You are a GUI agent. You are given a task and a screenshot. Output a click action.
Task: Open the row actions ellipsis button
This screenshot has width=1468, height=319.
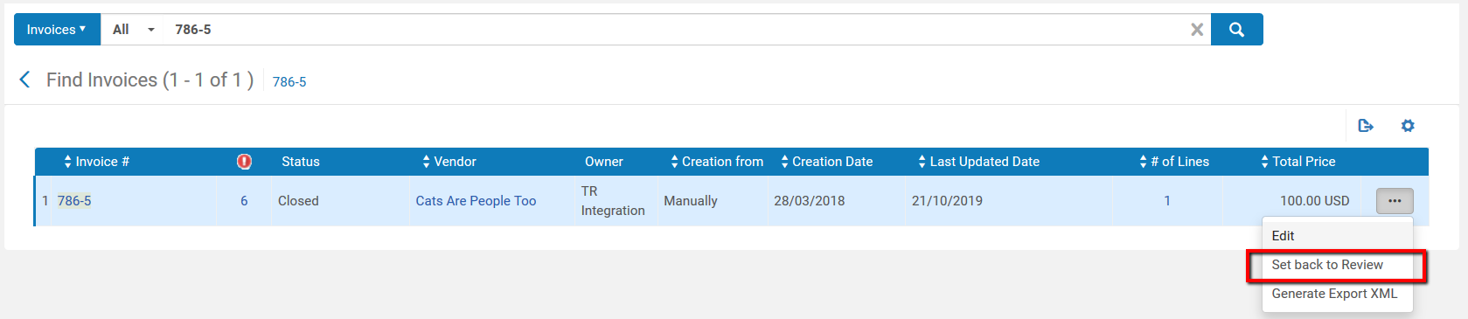[x=1395, y=201]
